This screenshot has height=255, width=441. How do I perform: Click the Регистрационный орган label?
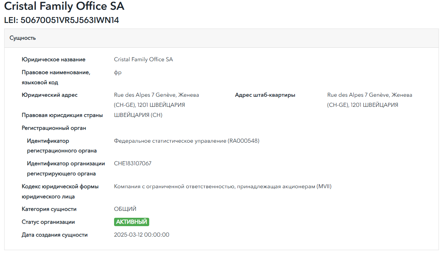click(54, 128)
